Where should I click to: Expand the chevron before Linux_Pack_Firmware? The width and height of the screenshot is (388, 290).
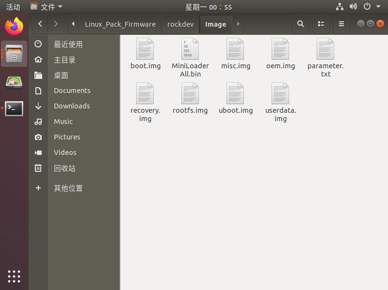(72, 24)
